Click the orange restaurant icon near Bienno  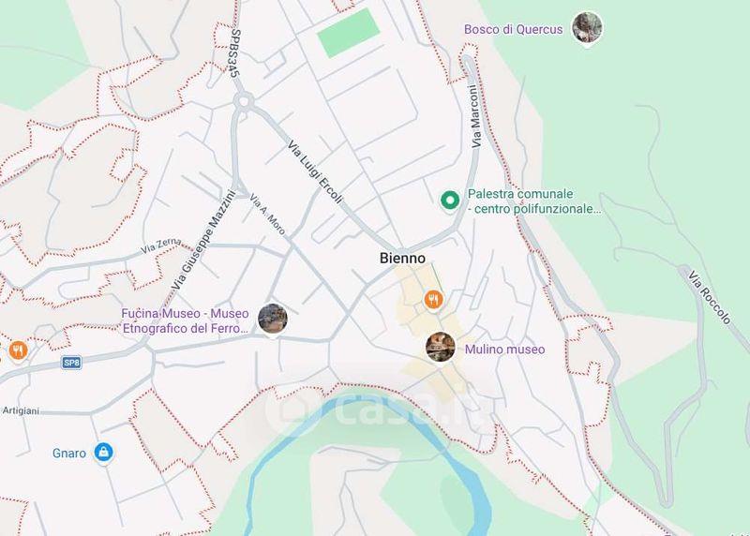[x=433, y=300]
